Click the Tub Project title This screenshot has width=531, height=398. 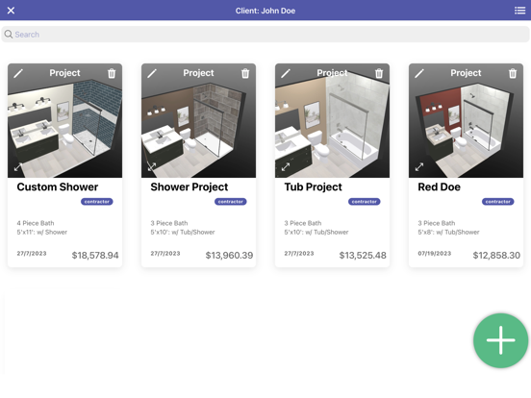point(314,187)
